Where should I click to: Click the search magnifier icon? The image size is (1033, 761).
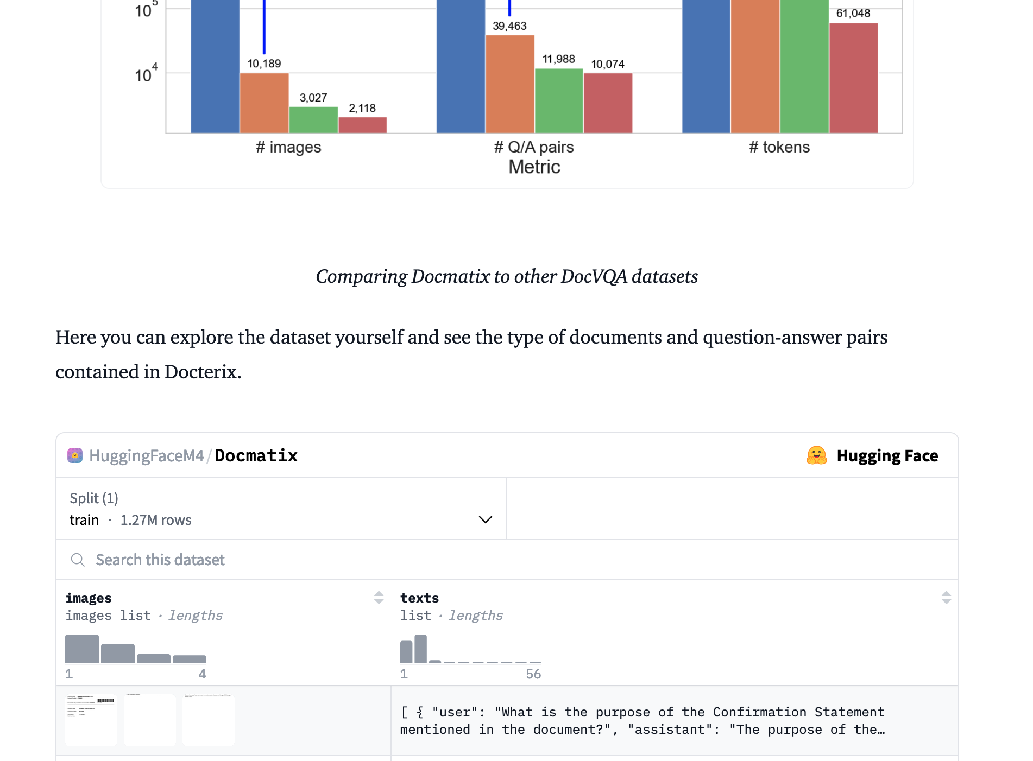point(78,560)
